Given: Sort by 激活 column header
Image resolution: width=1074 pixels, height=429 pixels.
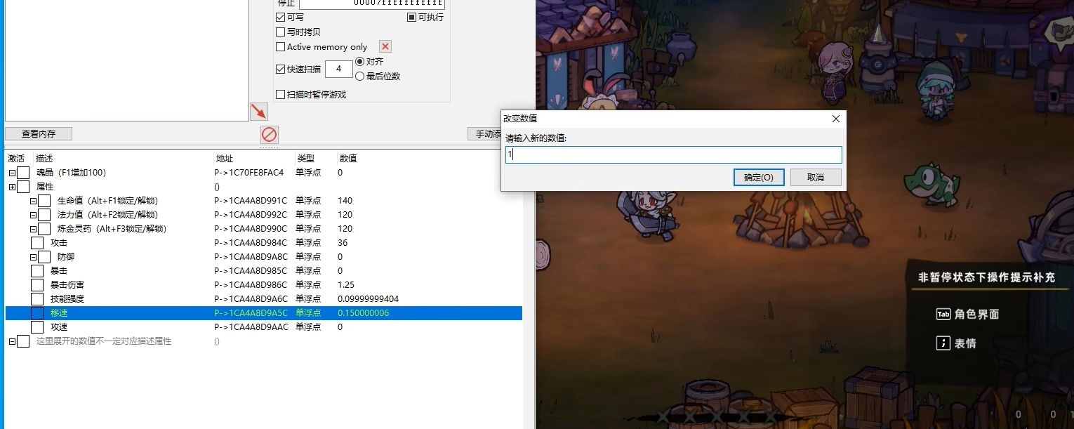Looking at the screenshot, I should point(16,159).
